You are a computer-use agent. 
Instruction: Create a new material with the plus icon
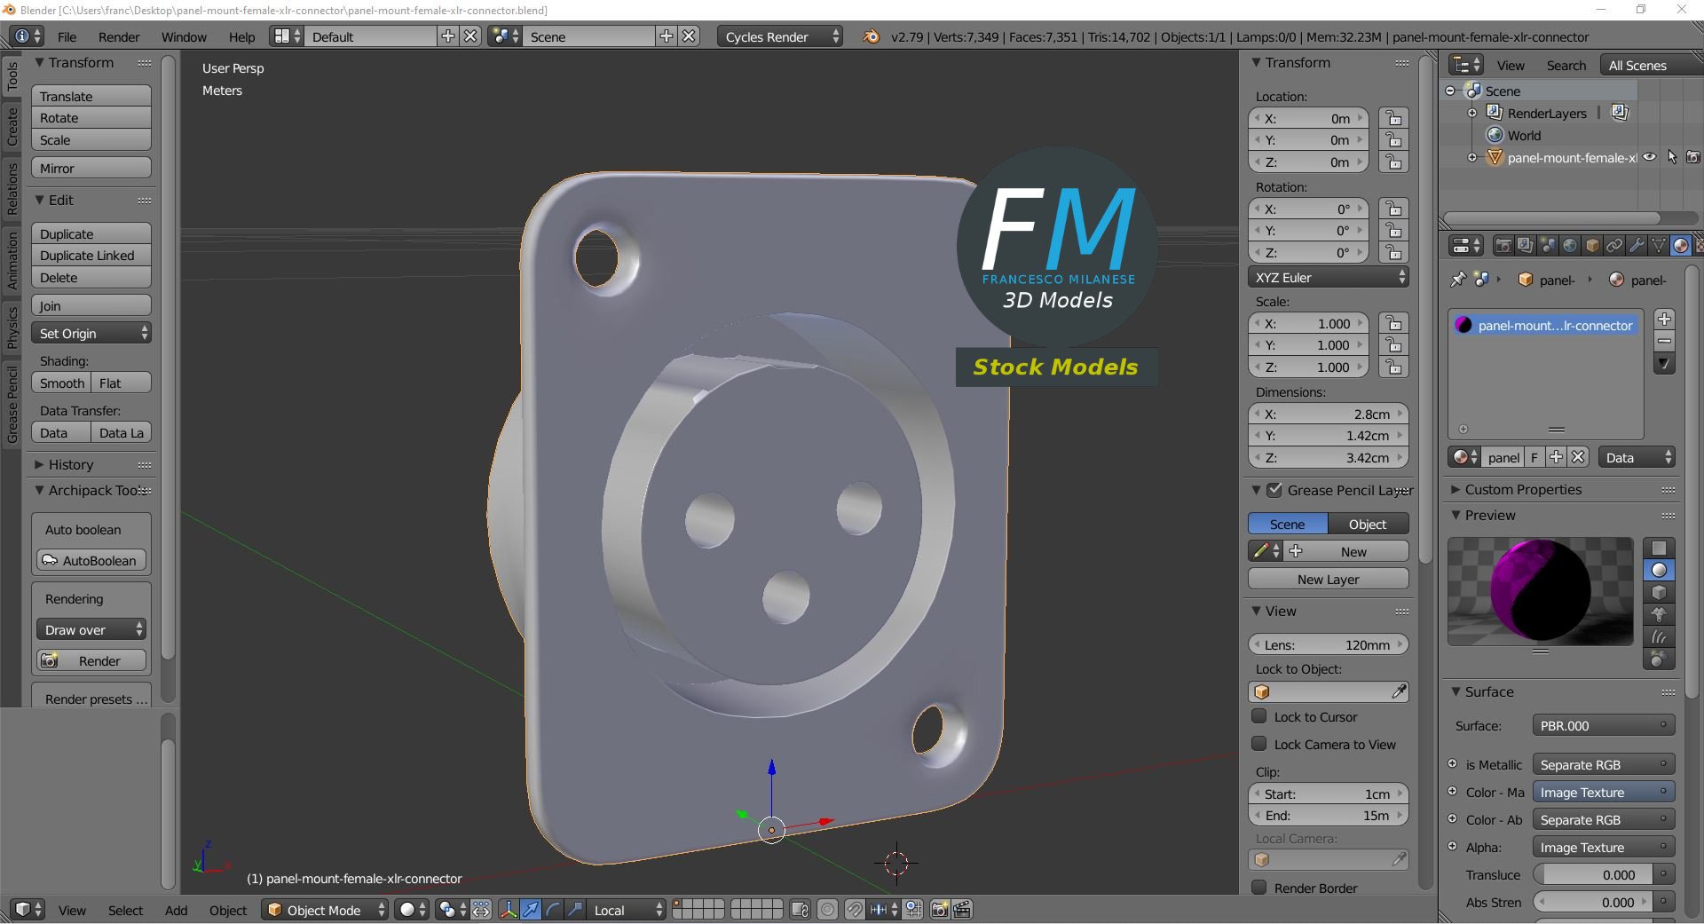pyautogui.click(x=1556, y=457)
